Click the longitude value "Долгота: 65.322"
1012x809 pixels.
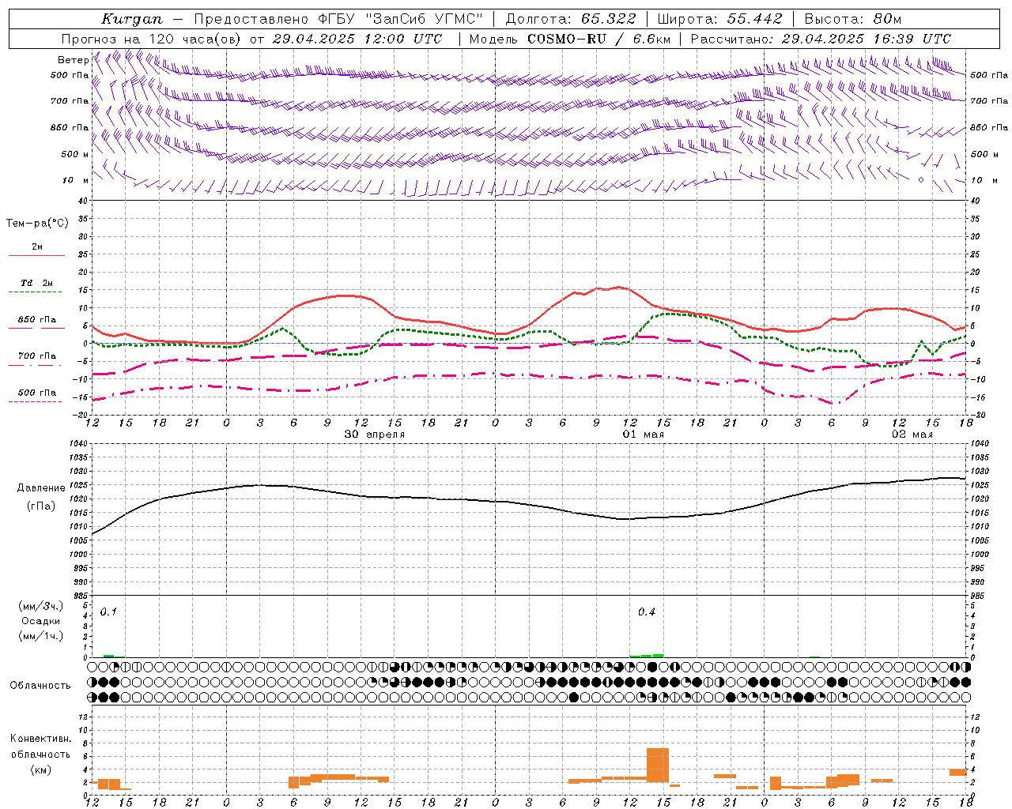[571, 19]
